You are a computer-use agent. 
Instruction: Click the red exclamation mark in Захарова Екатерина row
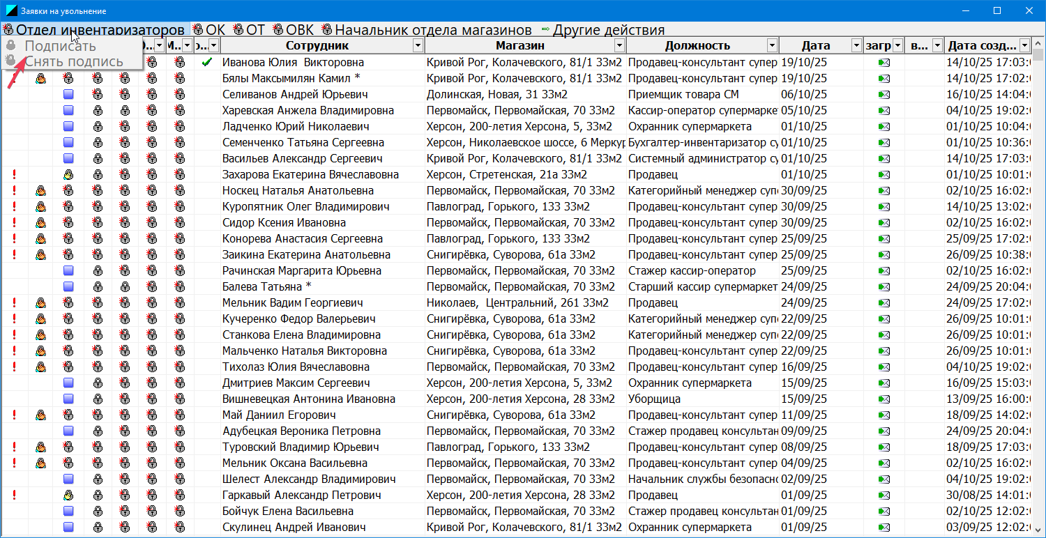pos(14,174)
